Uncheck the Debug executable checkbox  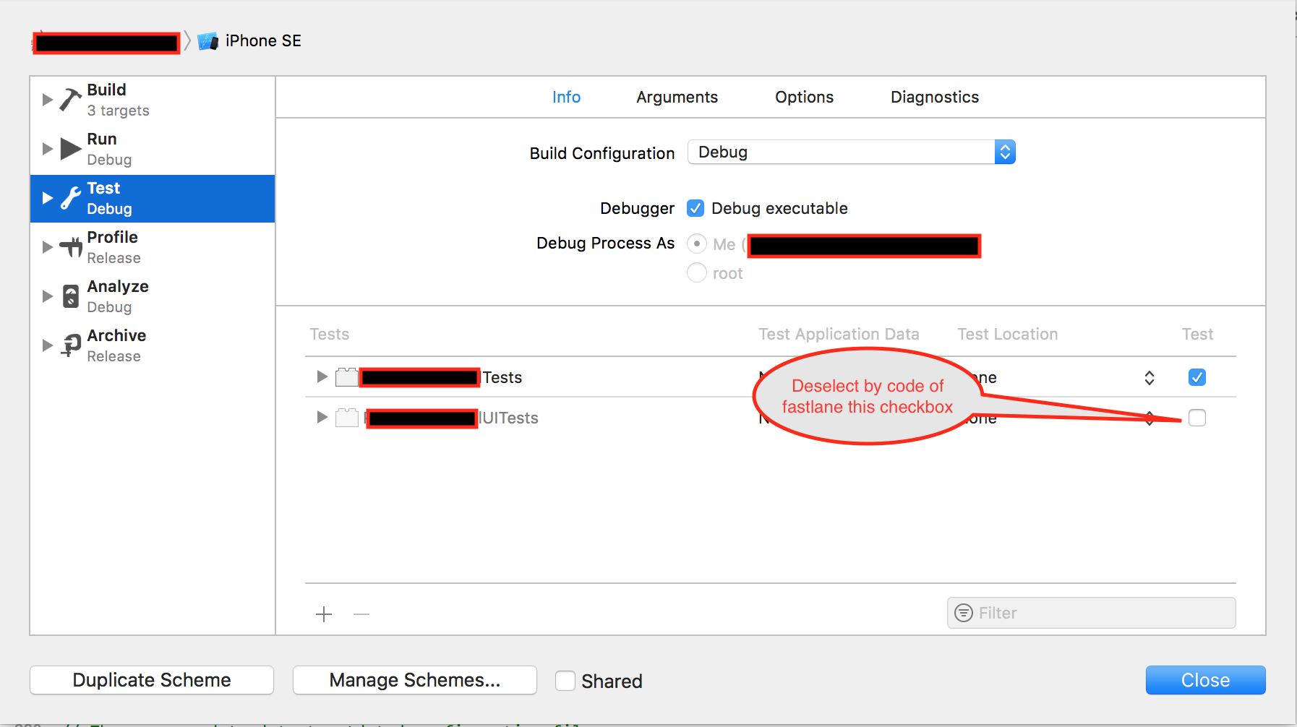tap(695, 208)
